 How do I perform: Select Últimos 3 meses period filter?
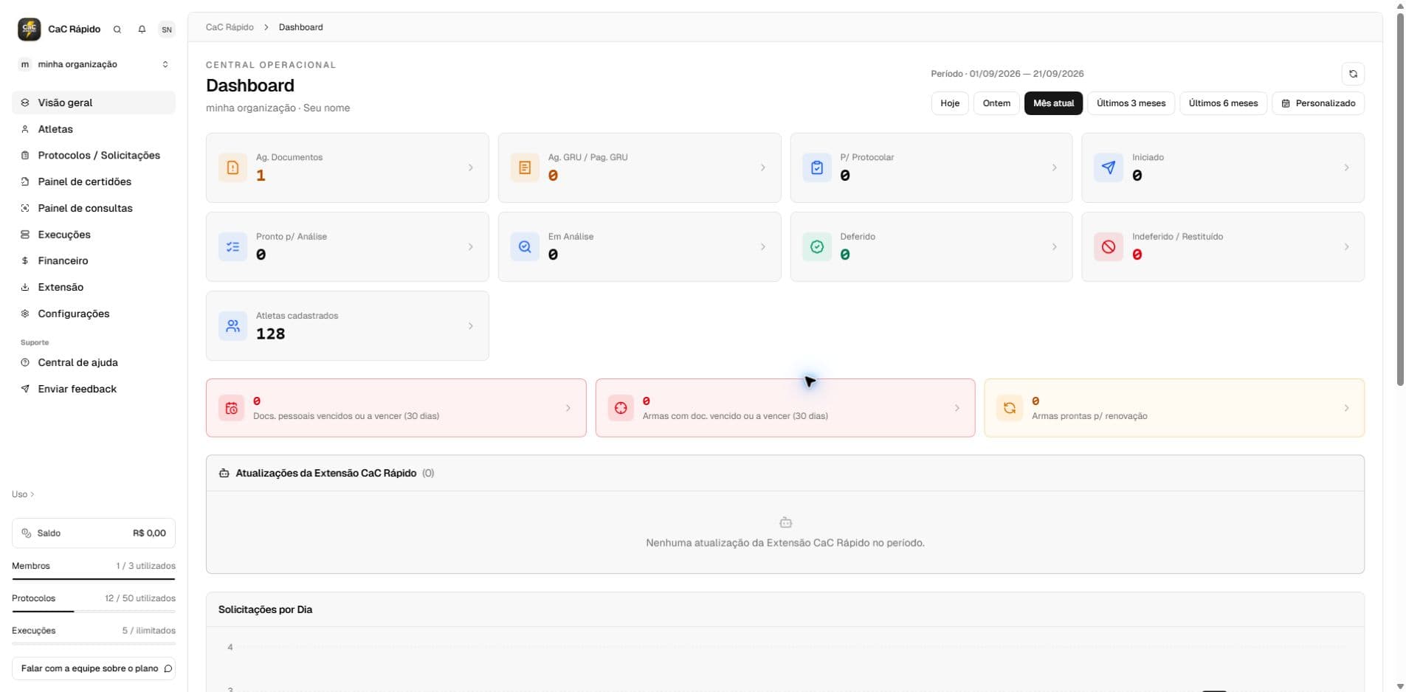tap(1131, 103)
